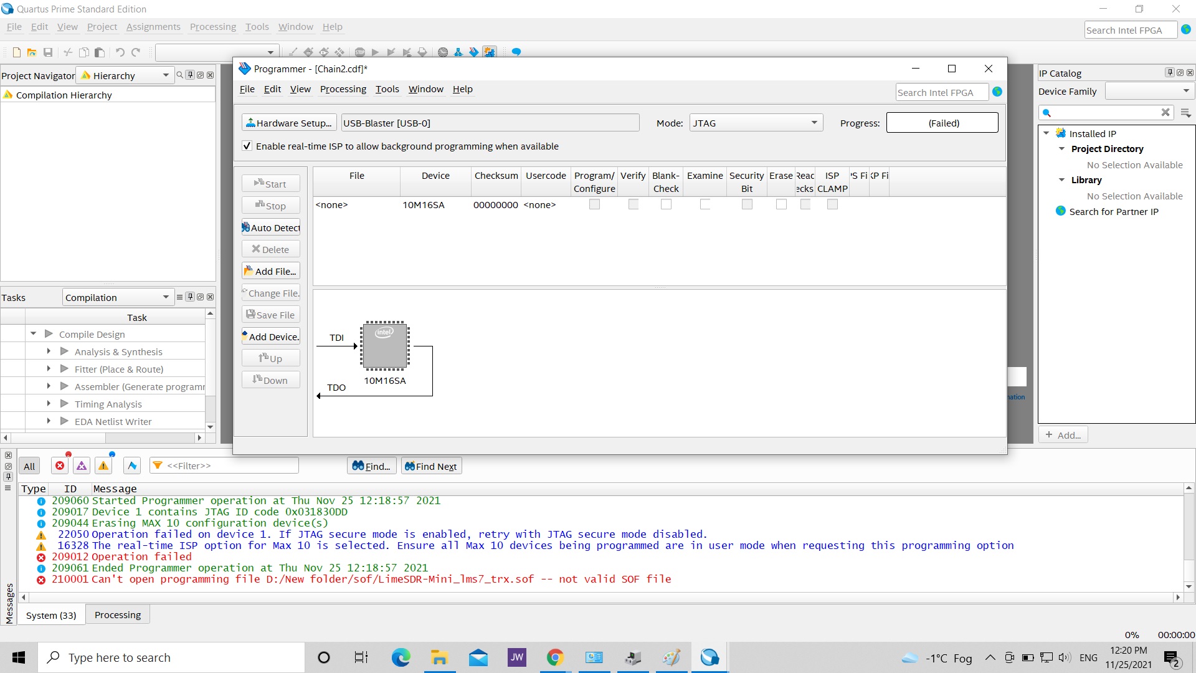Expand the Analysis & Synthesis task
Viewport: 1196px width, 673px height.
(49, 351)
